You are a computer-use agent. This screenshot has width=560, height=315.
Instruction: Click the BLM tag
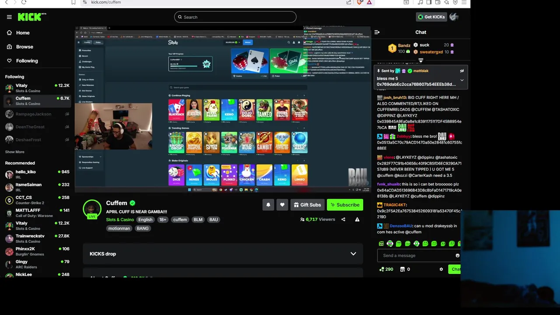(198, 220)
